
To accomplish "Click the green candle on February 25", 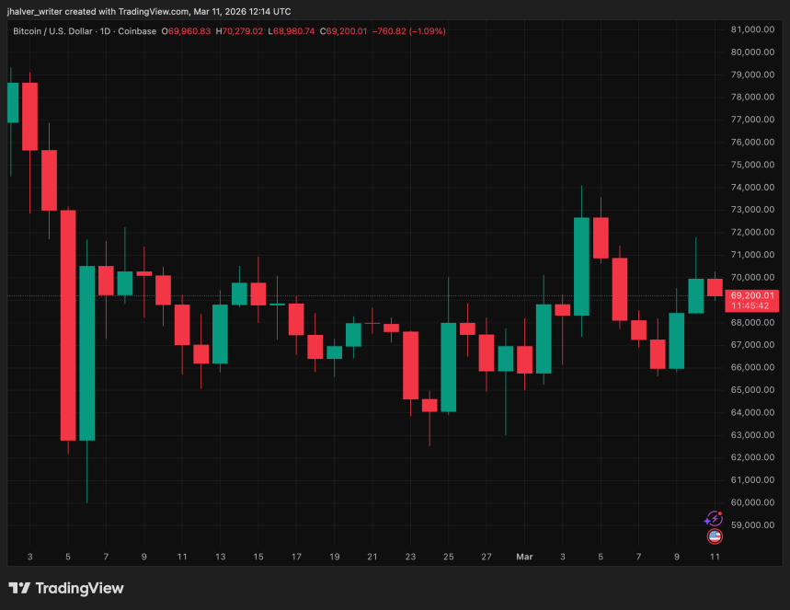I will pos(449,367).
